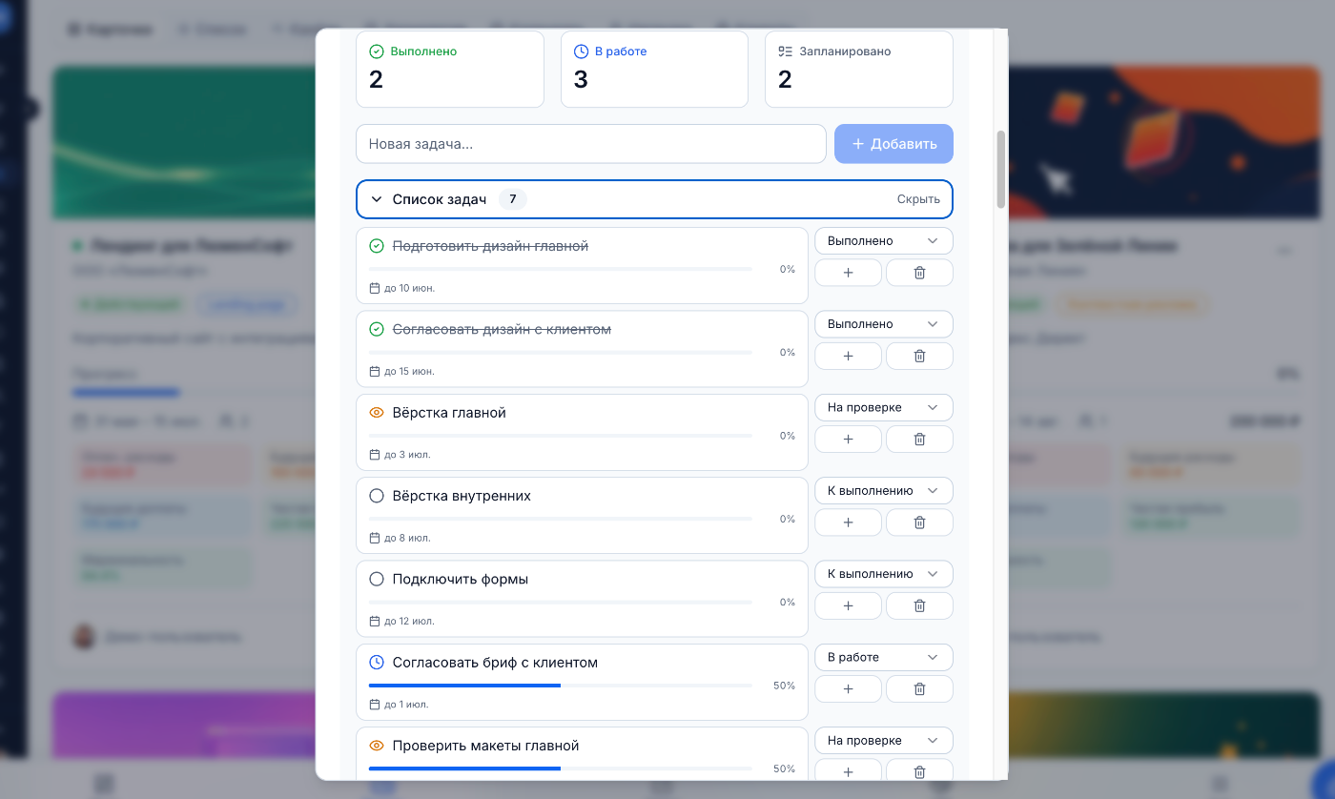Screen dimensions: 1335x799
Task: Click progress bar of Вёрстка главной
Action: coord(560,436)
